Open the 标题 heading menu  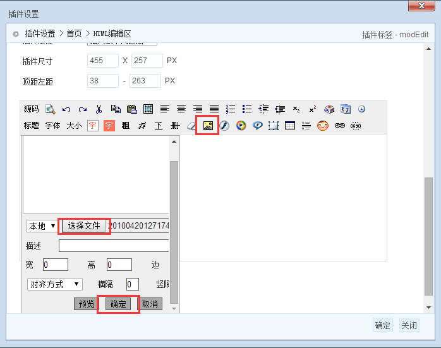click(x=32, y=125)
